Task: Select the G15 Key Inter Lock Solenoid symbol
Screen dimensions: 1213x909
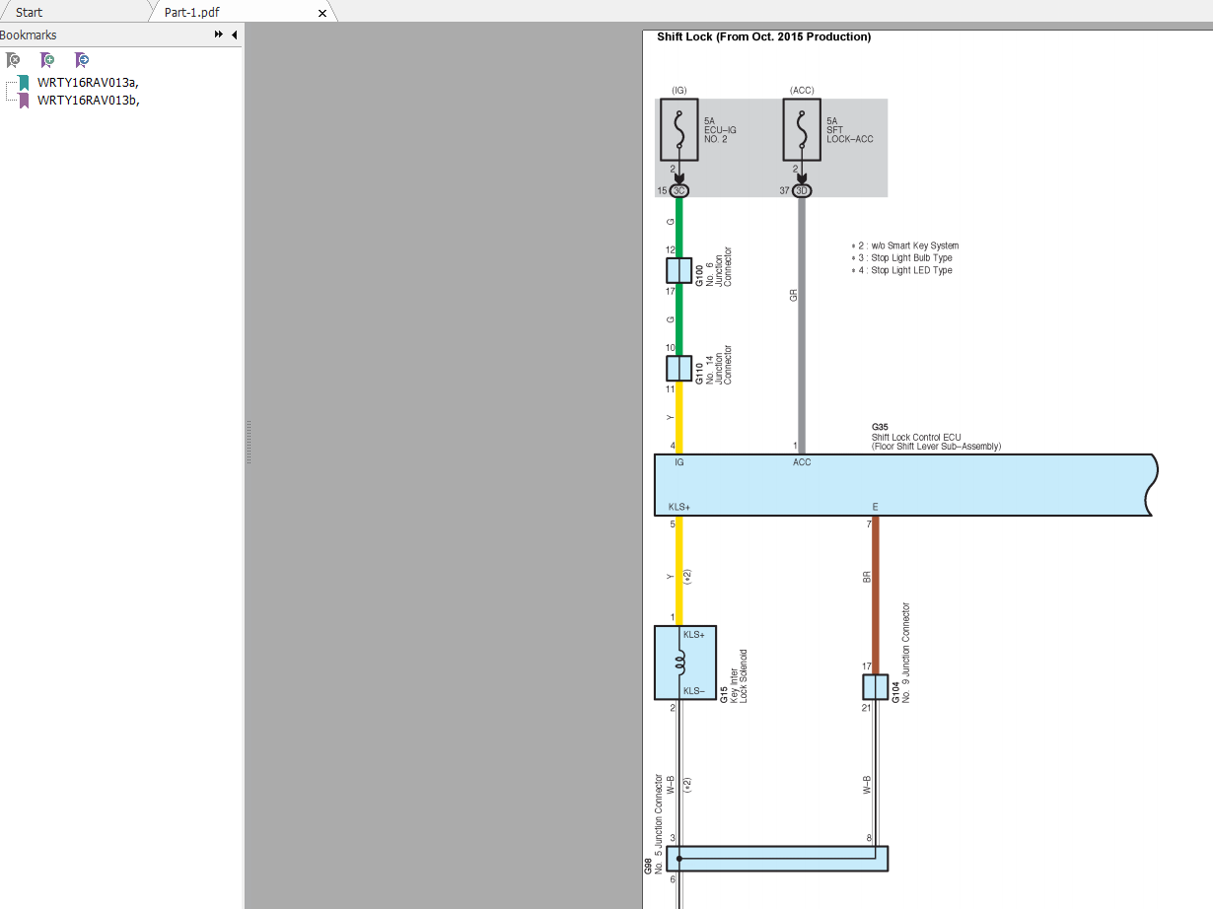Action: point(684,663)
